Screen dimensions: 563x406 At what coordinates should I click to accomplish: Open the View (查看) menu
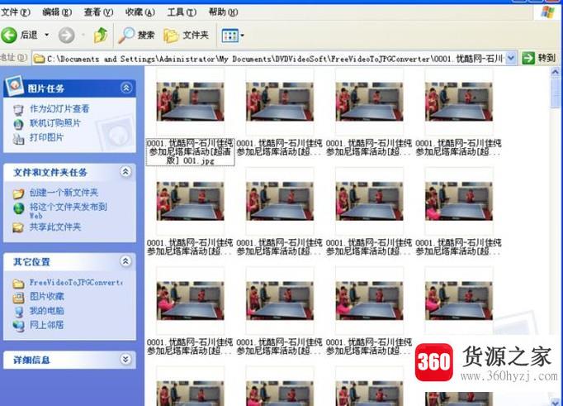(x=98, y=12)
